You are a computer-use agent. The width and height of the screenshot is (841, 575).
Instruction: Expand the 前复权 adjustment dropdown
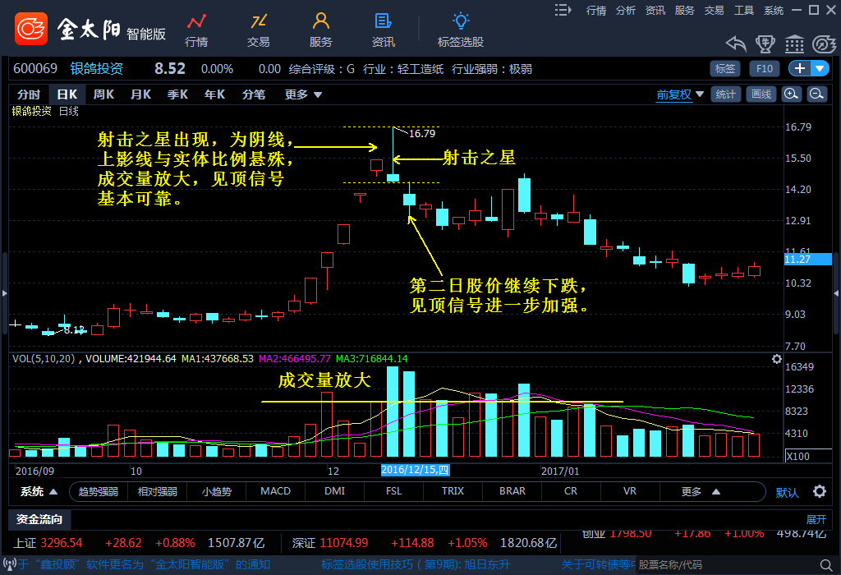coord(680,94)
